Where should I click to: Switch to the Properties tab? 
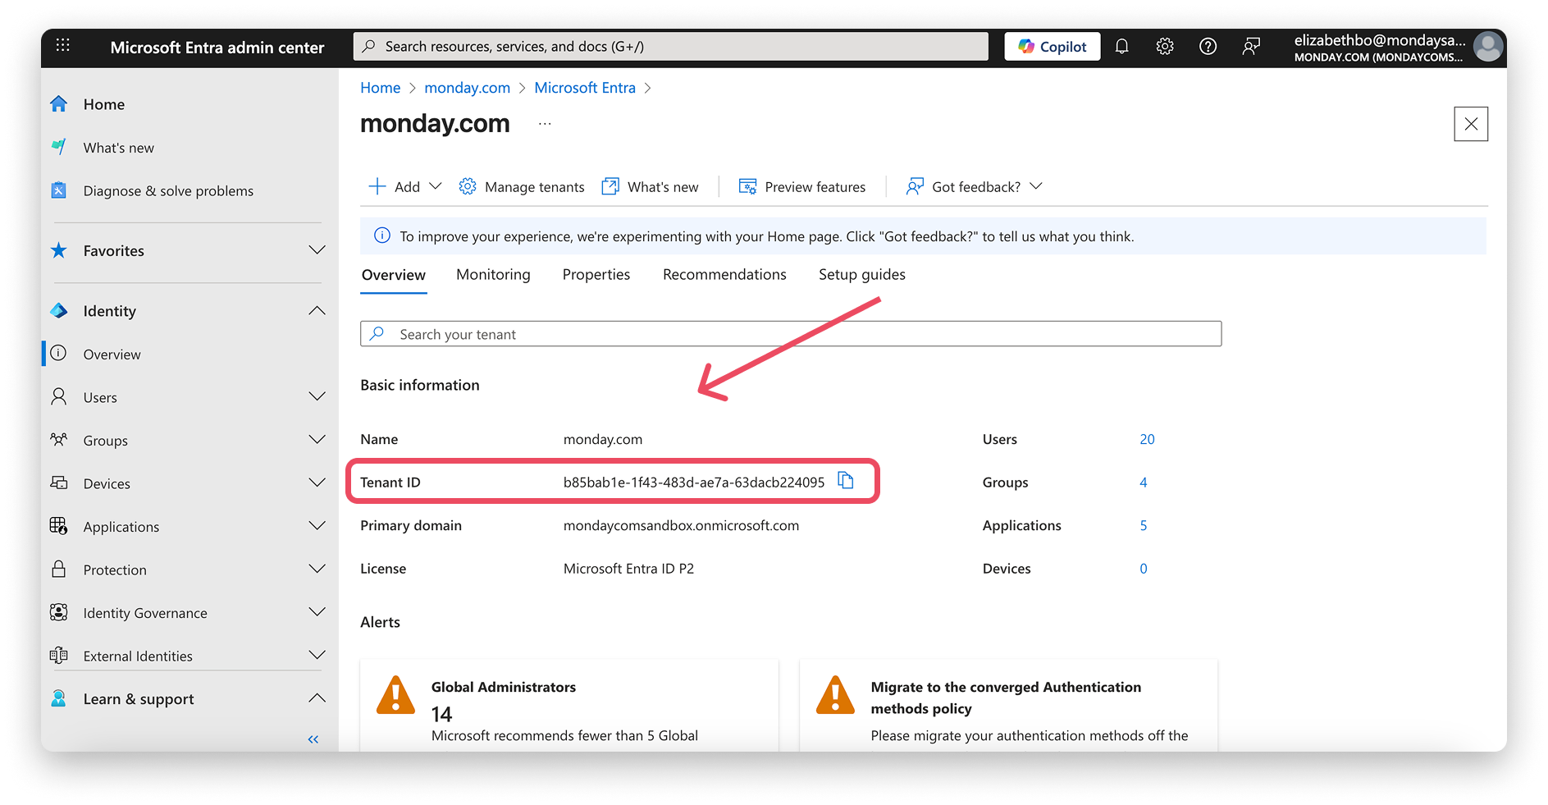pos(596,275)
